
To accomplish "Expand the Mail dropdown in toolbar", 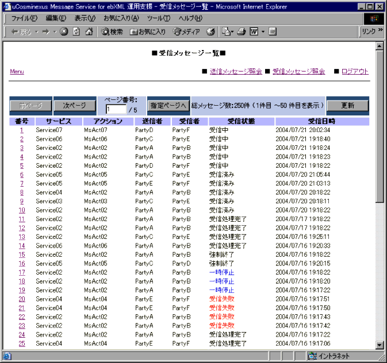I will click(x=232, y=32).
